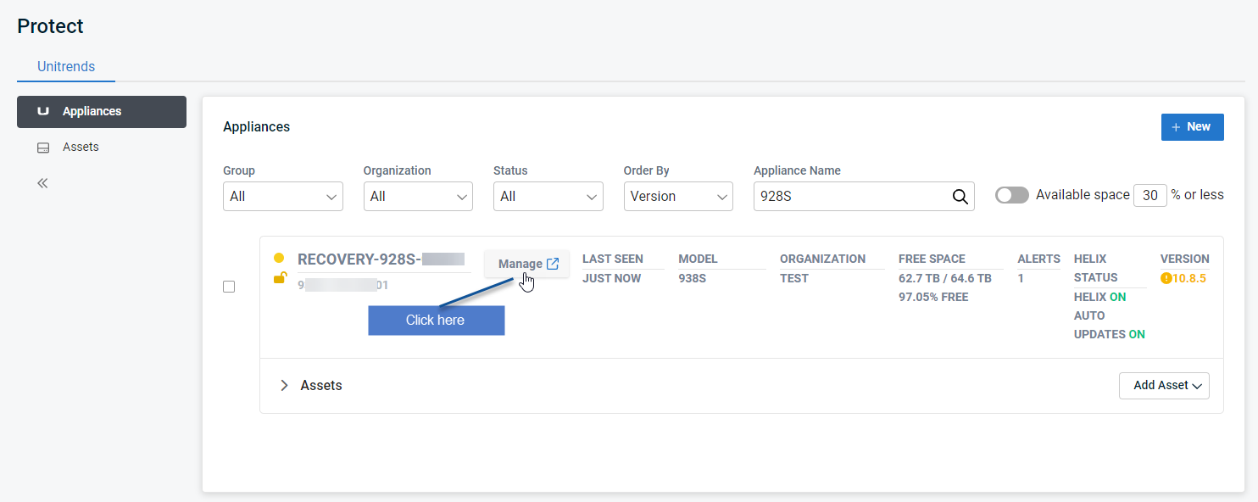Click the 938S model value
Screen dimensions: 1258x502
click(692, 278)
